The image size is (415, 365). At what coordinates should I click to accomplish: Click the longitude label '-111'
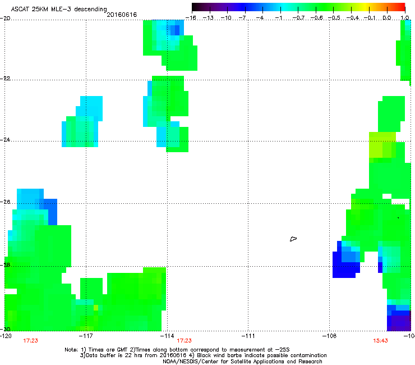pos(248,336)
